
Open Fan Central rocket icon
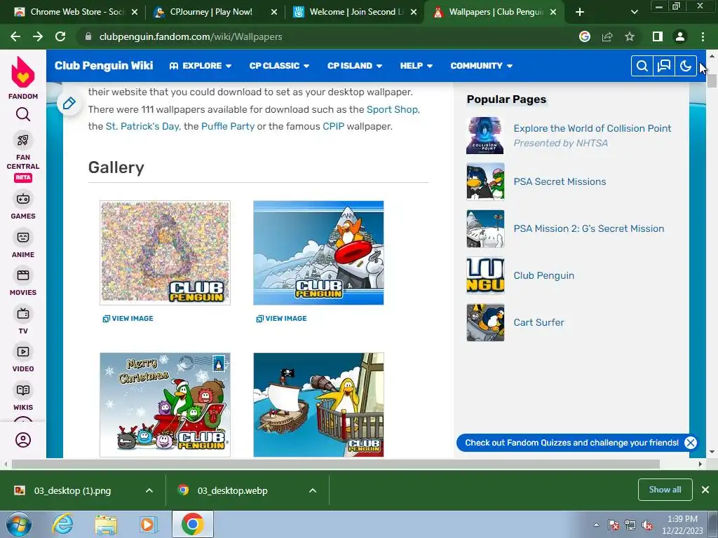coord(23,140)
